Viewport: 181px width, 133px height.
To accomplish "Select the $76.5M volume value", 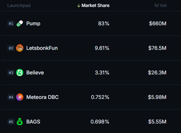I will (157, 48).
